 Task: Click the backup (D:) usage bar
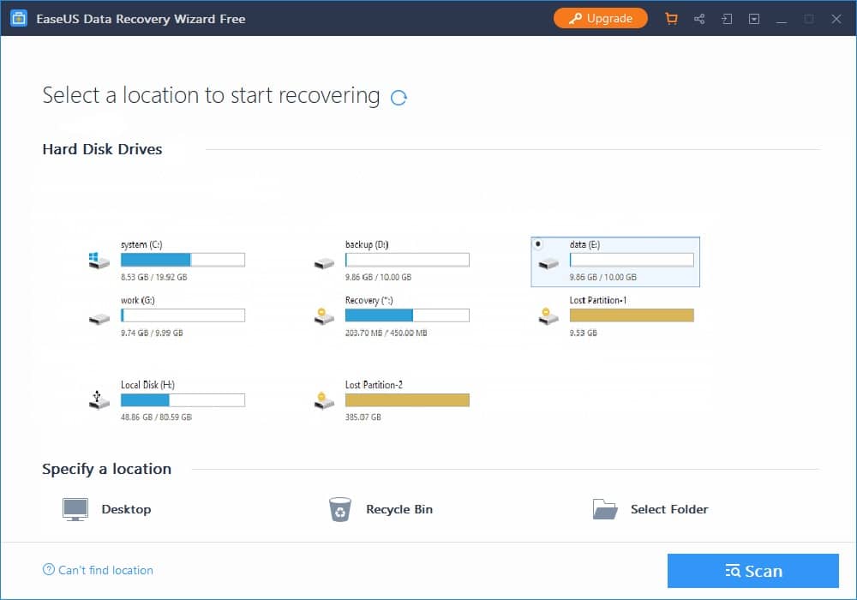click(406, 260)
